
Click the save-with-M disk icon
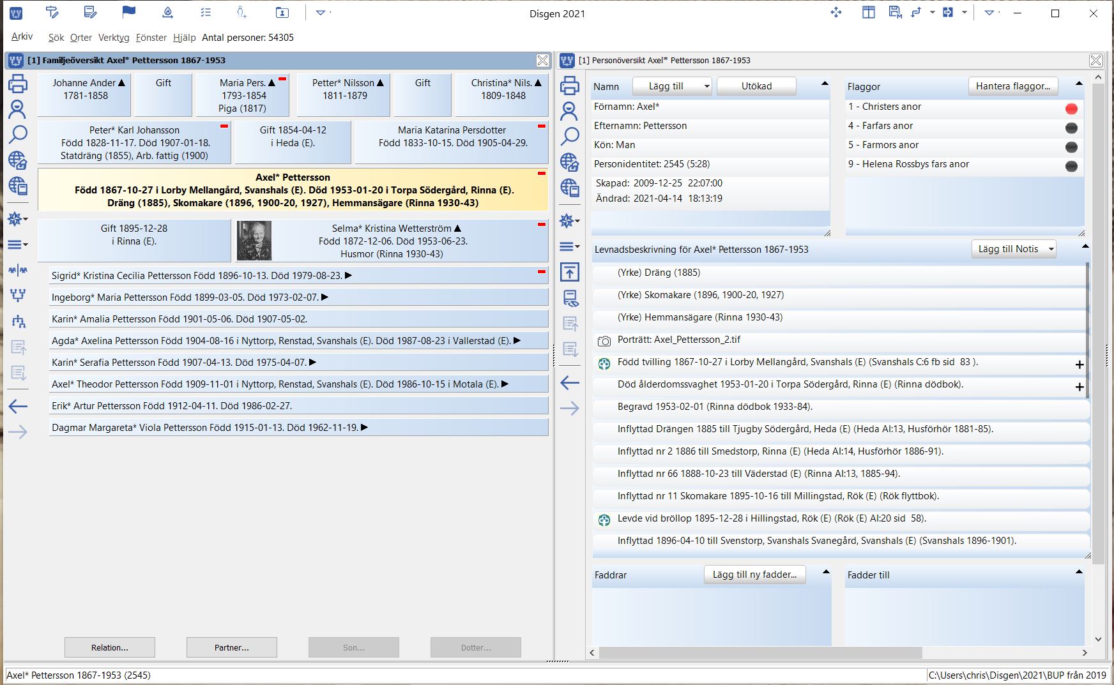895,12
